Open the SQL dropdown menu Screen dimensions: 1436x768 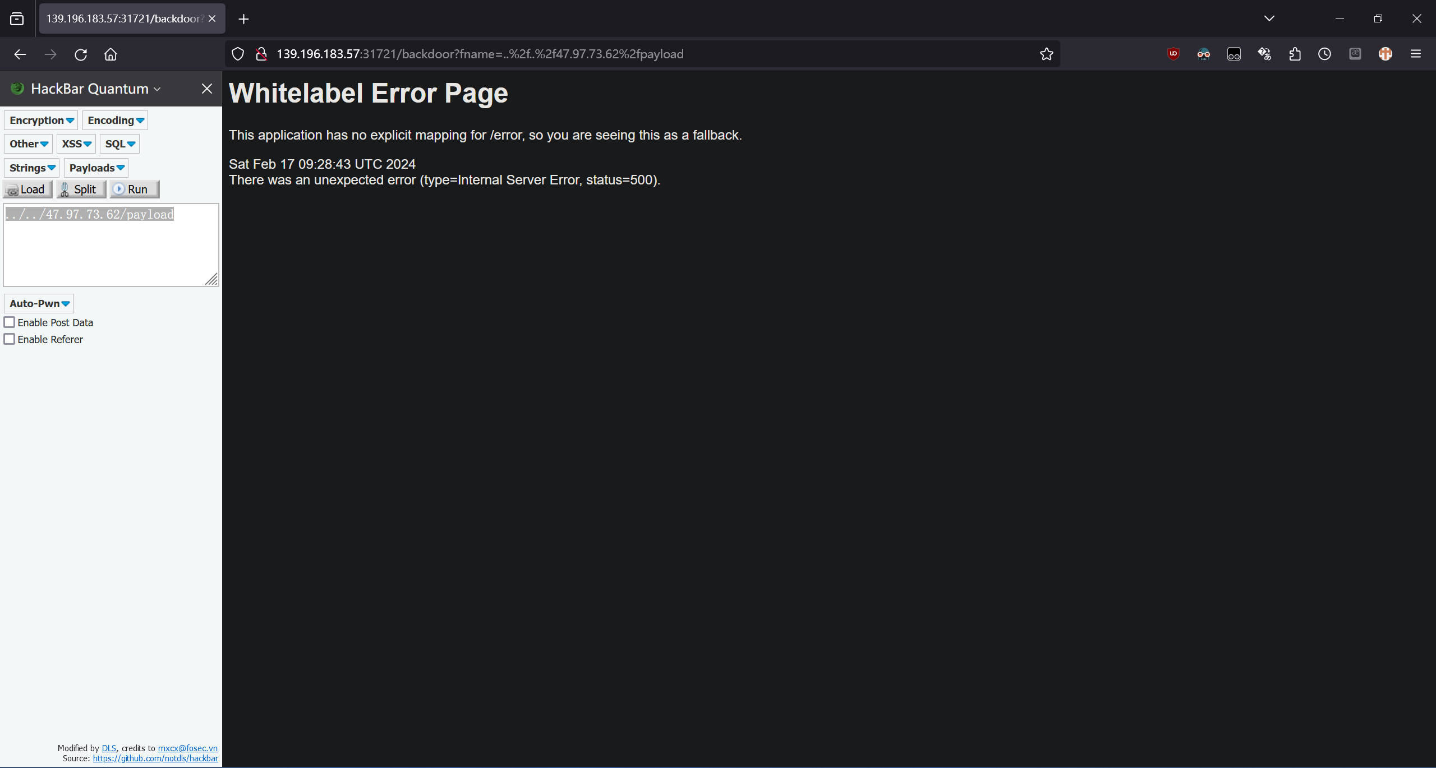coord(119,144)
